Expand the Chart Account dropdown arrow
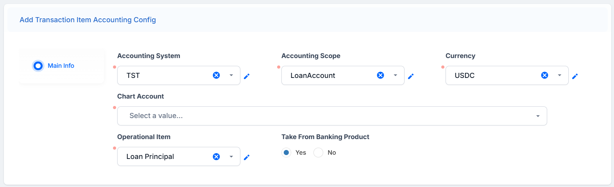Viewport: 614px width, 187px height. pos(538,116)
